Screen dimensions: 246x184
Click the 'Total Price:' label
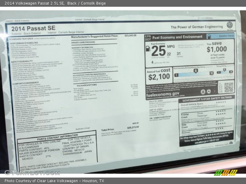point(108,130)
